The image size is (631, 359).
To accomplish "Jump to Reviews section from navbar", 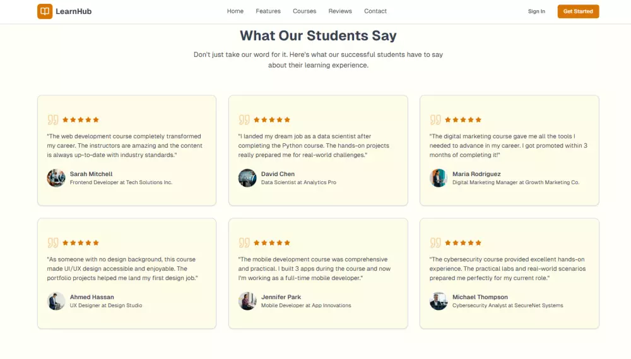I will point(340,11).
